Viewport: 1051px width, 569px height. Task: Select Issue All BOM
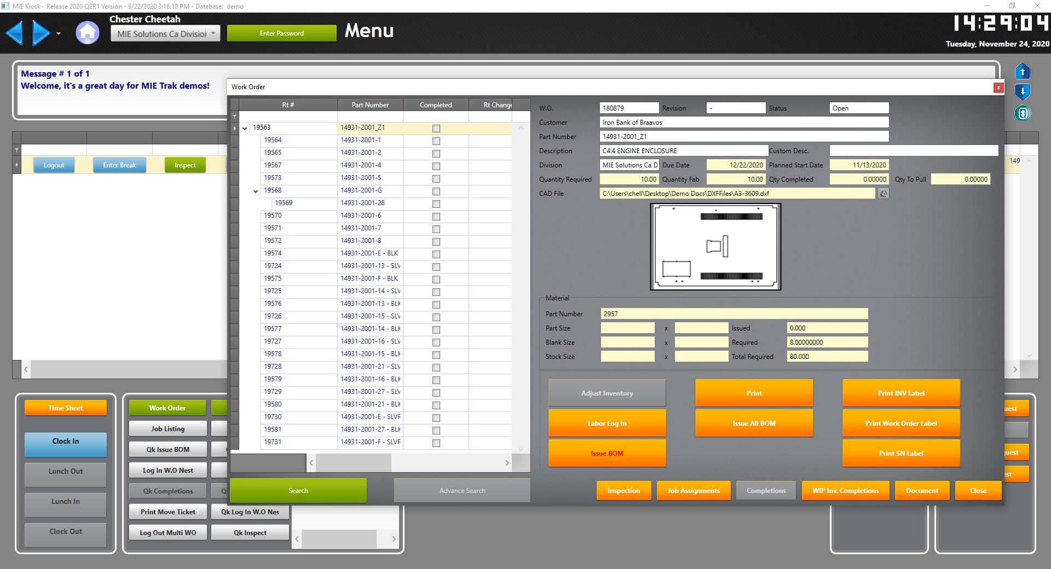(x=754, y=422)
